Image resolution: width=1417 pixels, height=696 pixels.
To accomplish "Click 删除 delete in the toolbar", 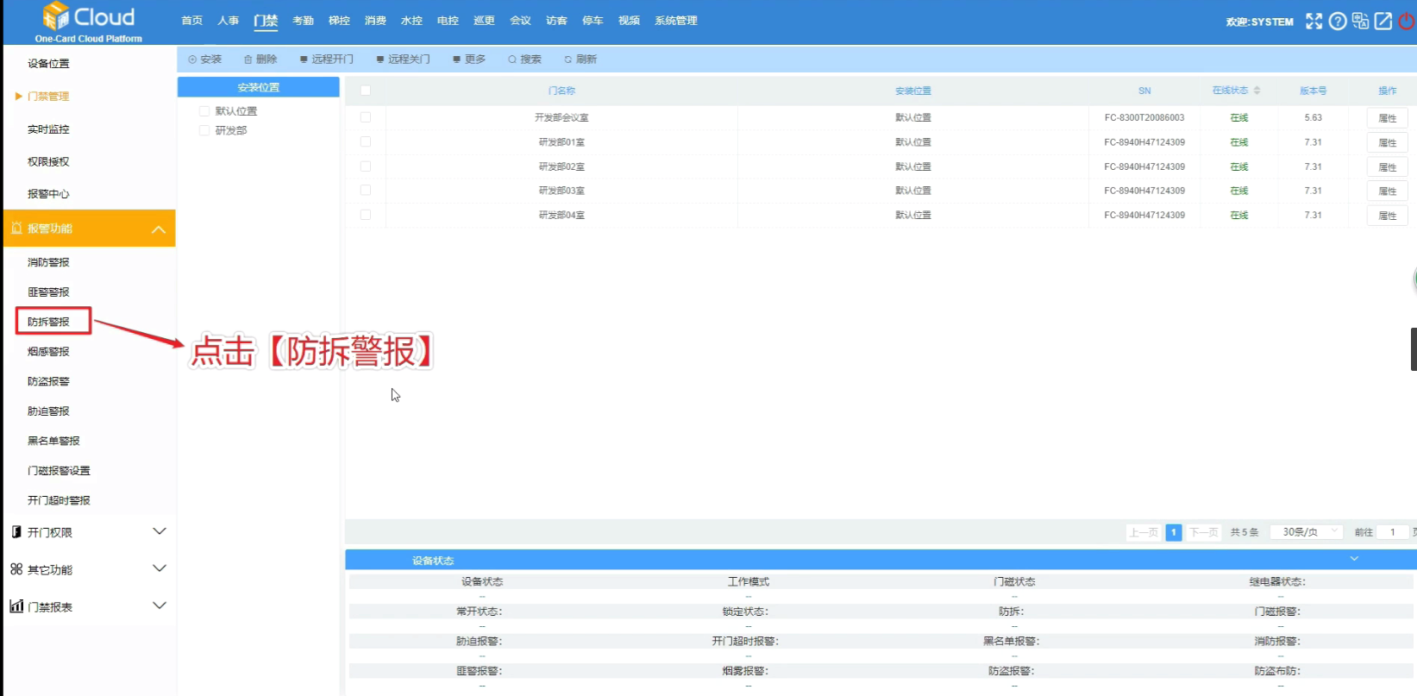I will point(260,60).
